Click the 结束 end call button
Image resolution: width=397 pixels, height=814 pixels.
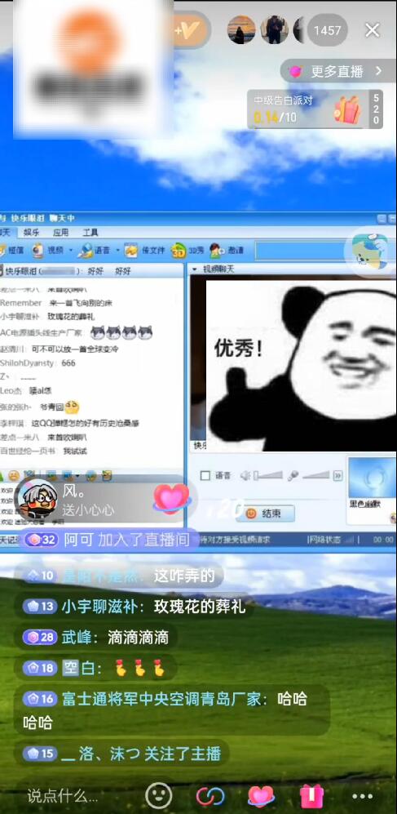(266, 514)
